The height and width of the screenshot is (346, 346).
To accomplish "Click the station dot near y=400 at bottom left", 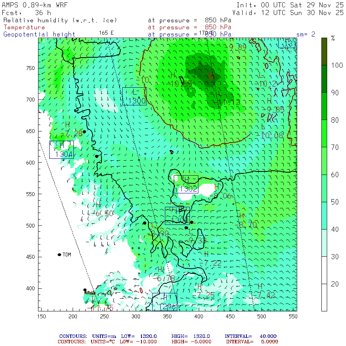I will click(x=85, y=290).
